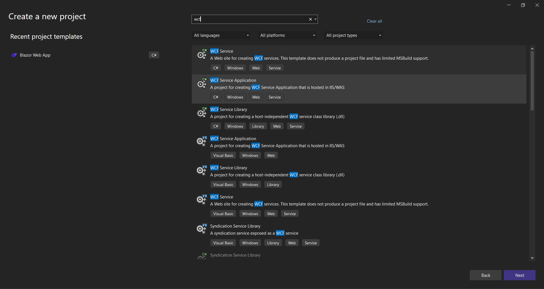
Task: Click the Windows tag under C# WCF Service Library
Action: point(235,126)
